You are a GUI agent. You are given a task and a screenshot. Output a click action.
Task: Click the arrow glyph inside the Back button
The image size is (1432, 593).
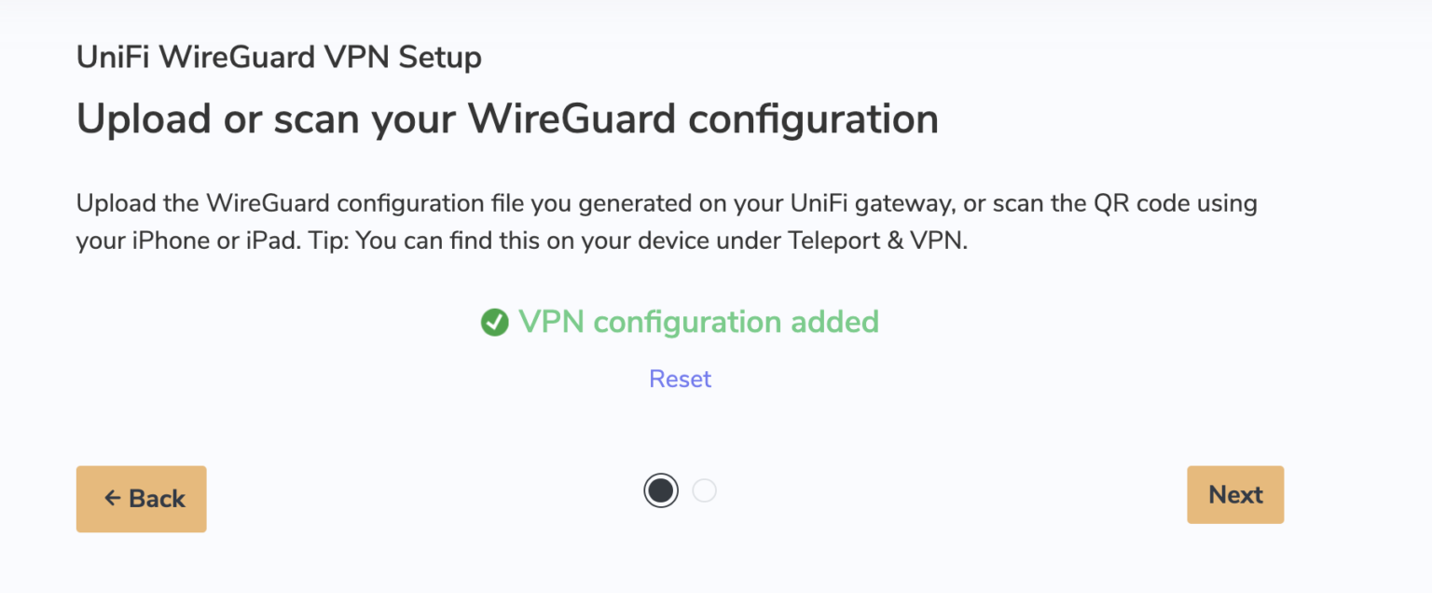[113, 499]
